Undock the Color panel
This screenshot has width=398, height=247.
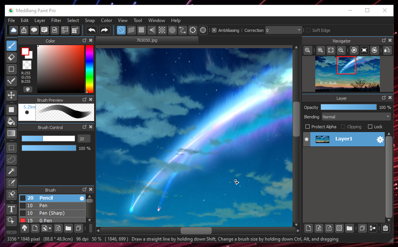click(x=85, y=40)
